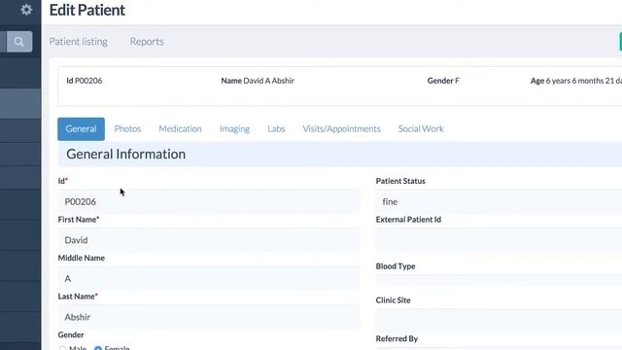Switch to the Photos tab
The height and width of the screenshot is (350, 622).
click(127, 129)
